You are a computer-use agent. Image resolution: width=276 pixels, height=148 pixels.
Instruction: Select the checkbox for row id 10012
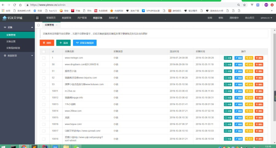tap(44, 98)
